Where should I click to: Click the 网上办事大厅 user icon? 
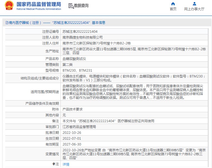[194, 4]
